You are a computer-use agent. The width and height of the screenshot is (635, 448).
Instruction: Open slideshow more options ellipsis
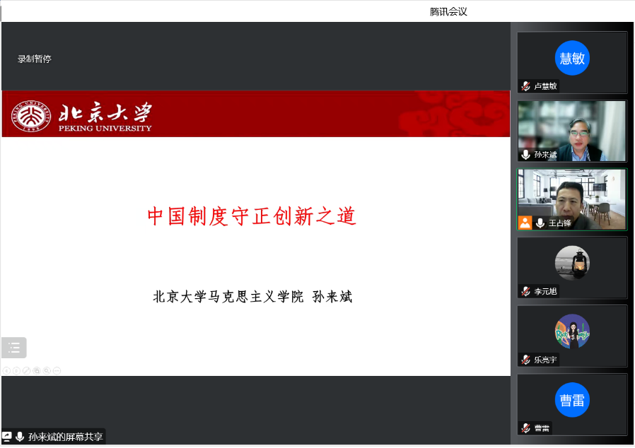[57, 370]
